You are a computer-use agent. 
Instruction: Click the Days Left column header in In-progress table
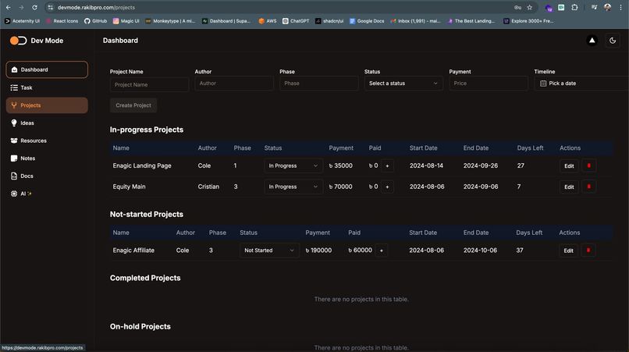530,148
